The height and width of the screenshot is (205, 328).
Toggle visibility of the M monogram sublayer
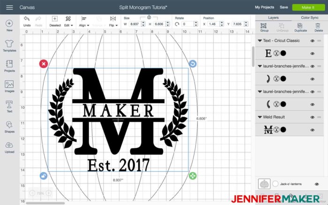tap(313, 130)
